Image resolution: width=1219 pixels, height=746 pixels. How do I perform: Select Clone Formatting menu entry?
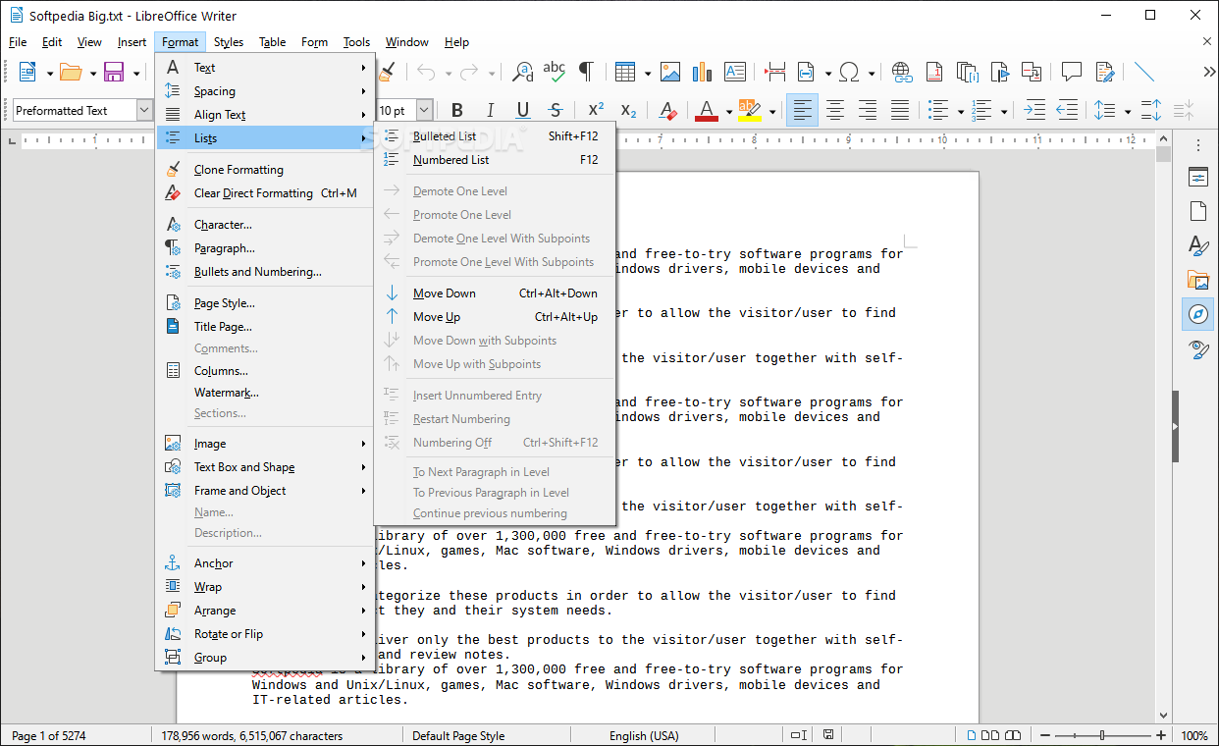click(265, 170)
